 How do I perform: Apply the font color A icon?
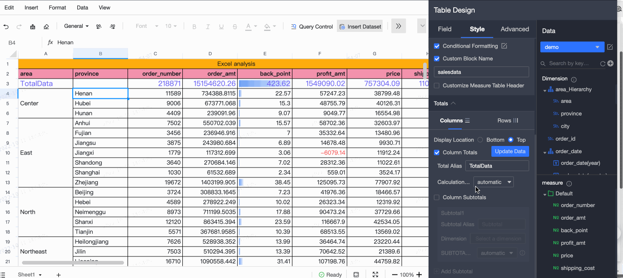pos(248,26)
